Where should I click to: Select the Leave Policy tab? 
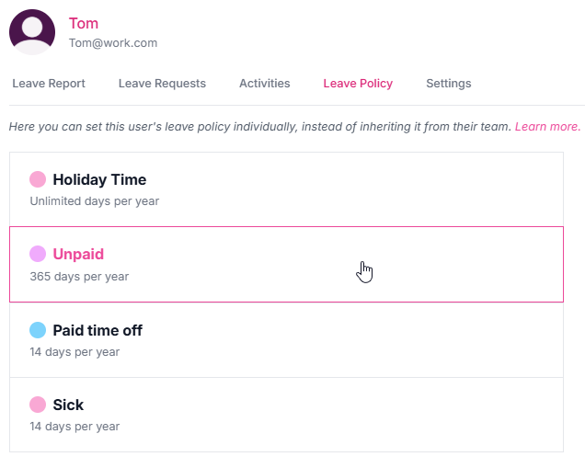pos(358,83)
